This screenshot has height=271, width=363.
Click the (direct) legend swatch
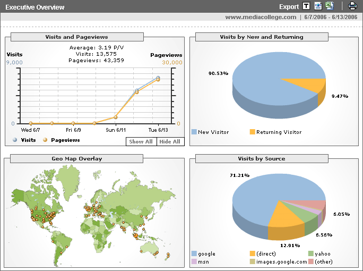[x=252, y=253]
